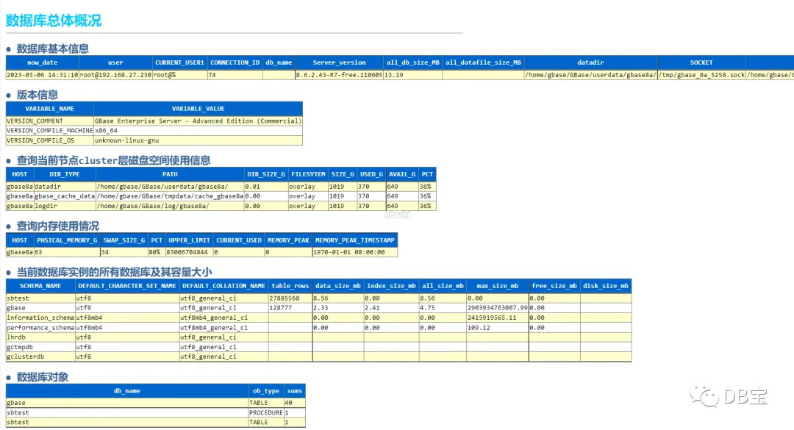The height and width of the screenshot is (430, 794).
Task: Select the VERSION_COMMENT row name
Action: 50,121
